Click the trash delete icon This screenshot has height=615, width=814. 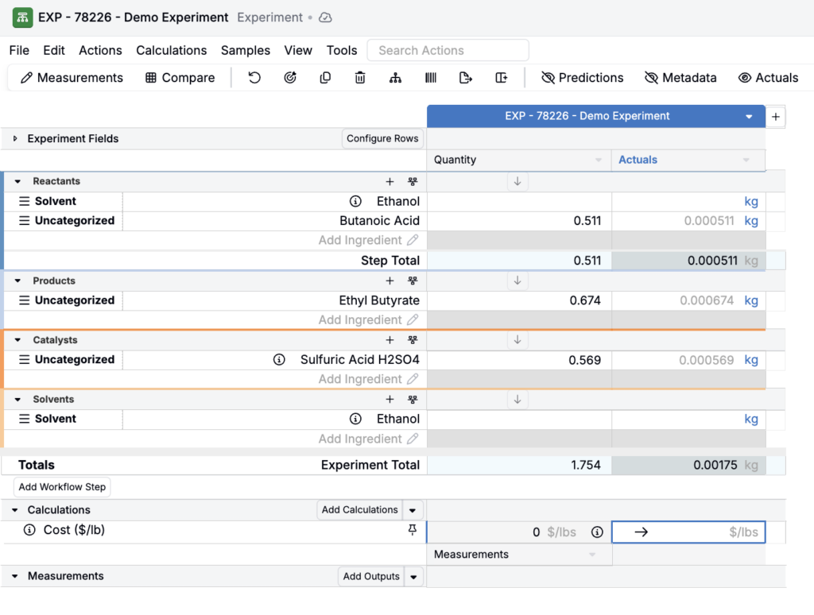360,78
